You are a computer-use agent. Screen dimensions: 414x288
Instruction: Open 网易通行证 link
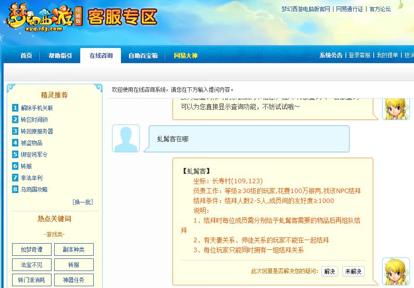click(x=349, y=9)
